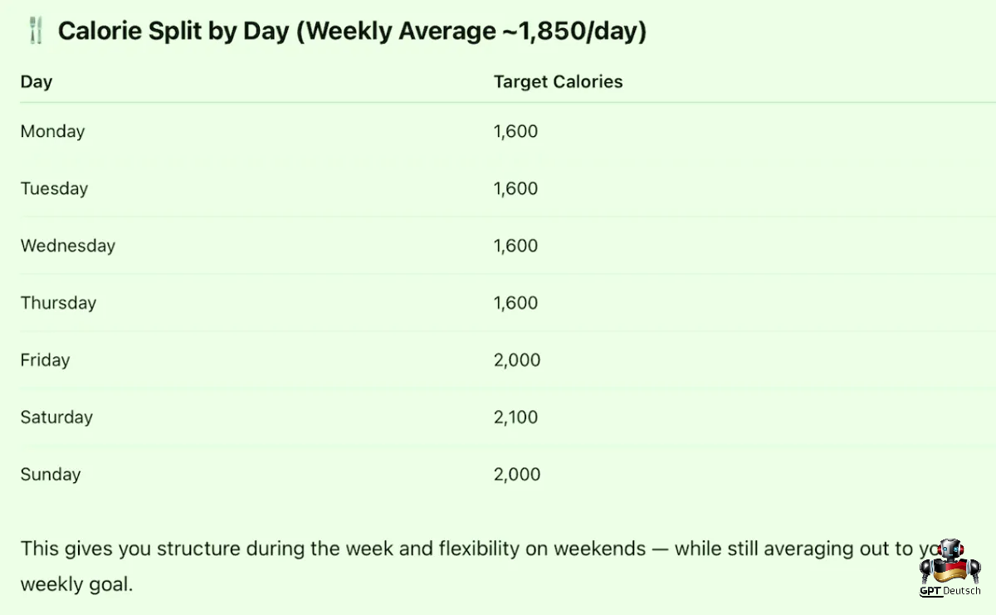Click the fork and knife icon
This screenshot has width=996, height=615.
coord(36,32)
